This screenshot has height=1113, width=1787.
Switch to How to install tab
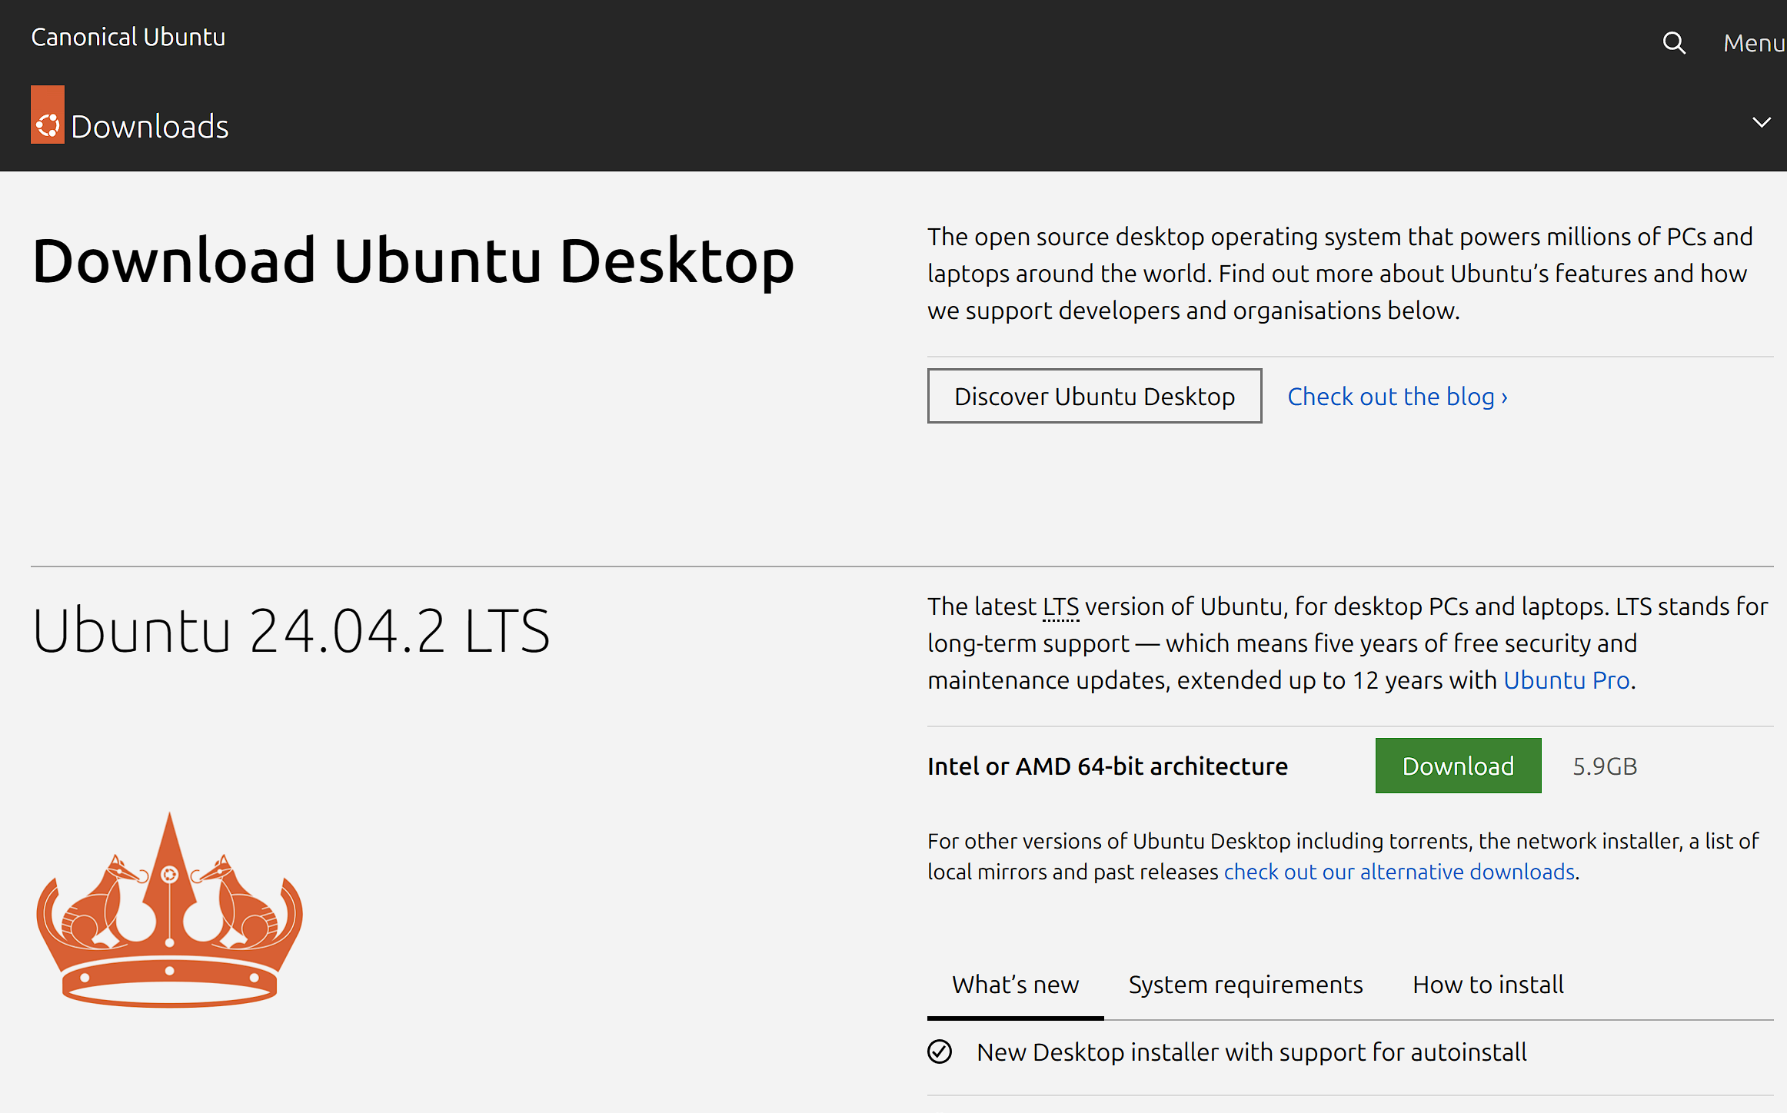click(x=1488, y=985)
